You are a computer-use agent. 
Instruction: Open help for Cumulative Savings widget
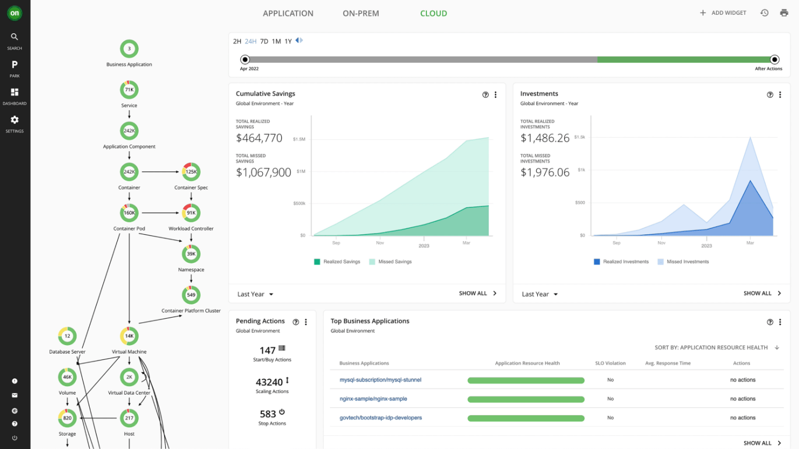[x=485, y=95]
